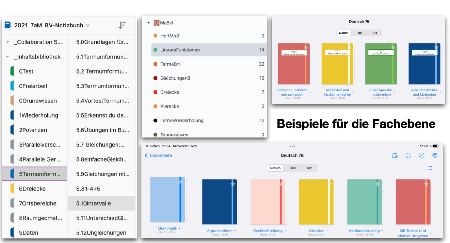Viewport: 450px width, 243px height.
Task: Collapse the Ma8nl disclosure triangle
Action: tap(149, 23)
